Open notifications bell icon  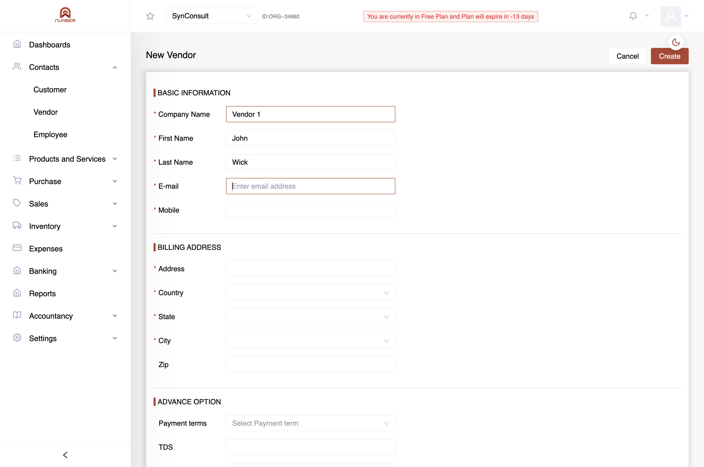point(633,16)
